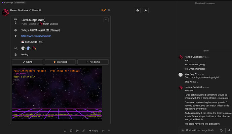Click the 4:35 pm chat timestamp
232x134 pixels.
pos(206,87)
